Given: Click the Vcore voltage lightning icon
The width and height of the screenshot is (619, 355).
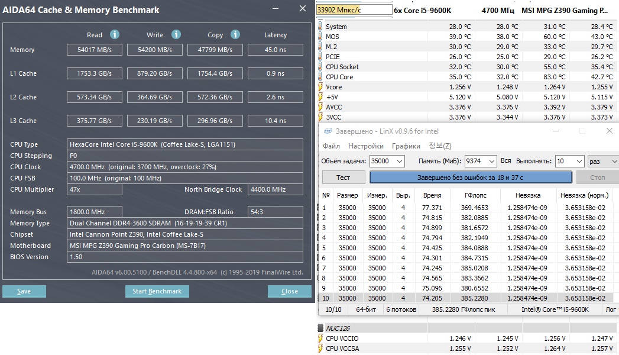Looking at the screenshot, I should click(x=320, y=87).
